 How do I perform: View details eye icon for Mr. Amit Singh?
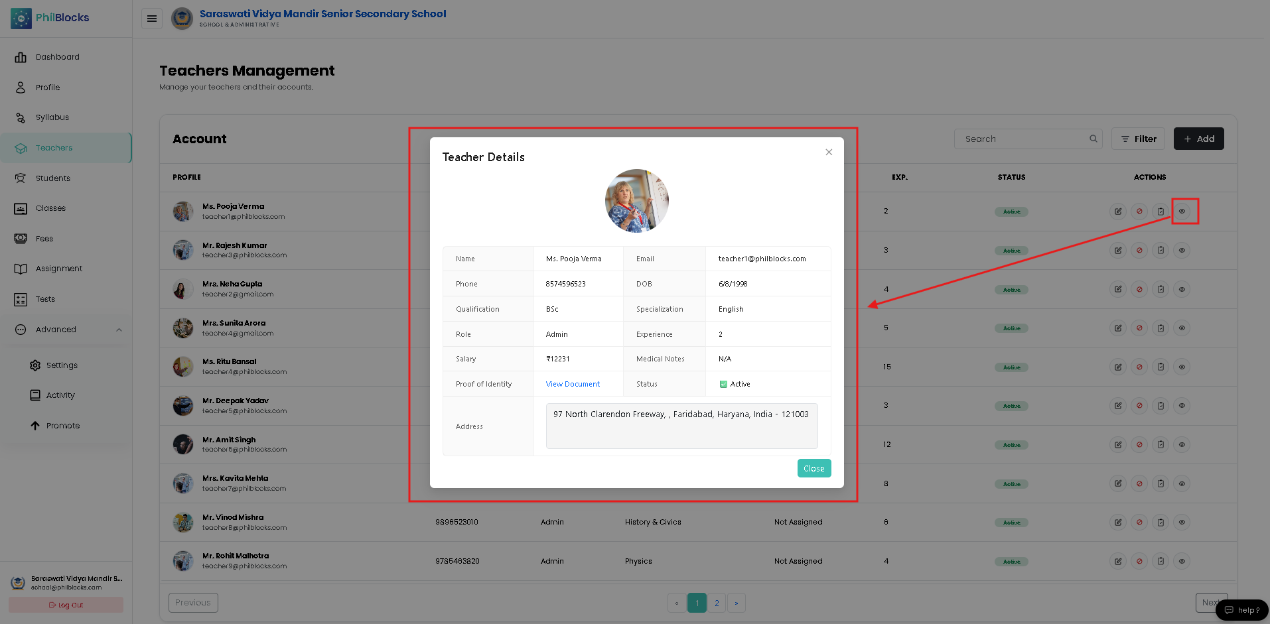coord(1182,445)
